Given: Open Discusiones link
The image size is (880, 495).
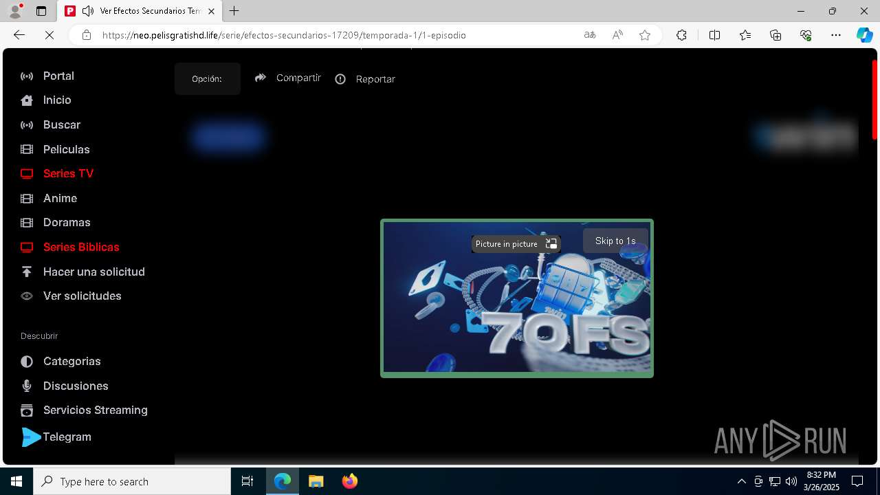Looking at the screenshot, I should 76,386.
